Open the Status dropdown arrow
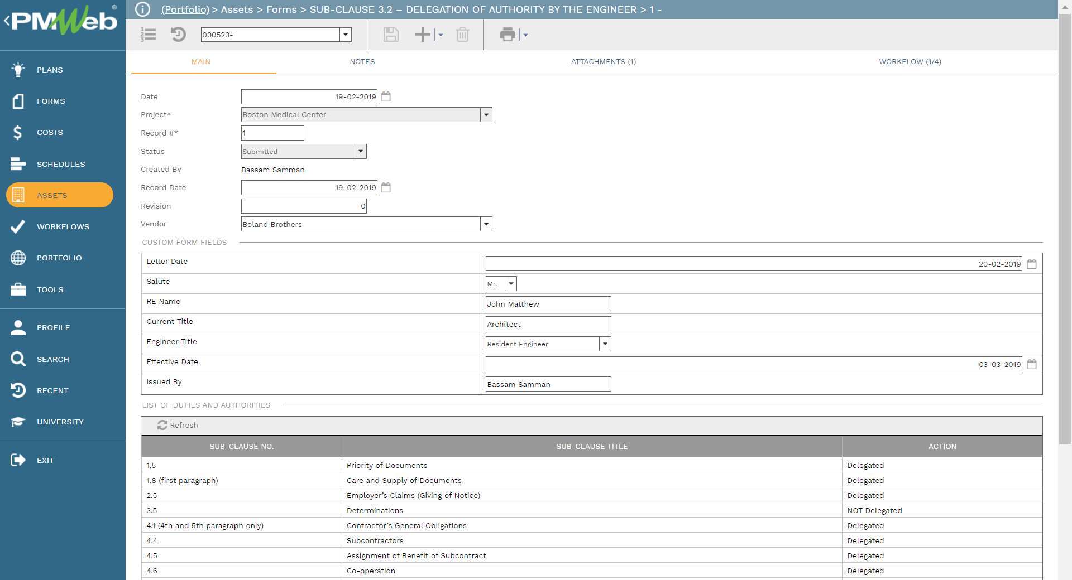Image resolution: width=1072 pixels, height=580 pixels. point(361,151)
